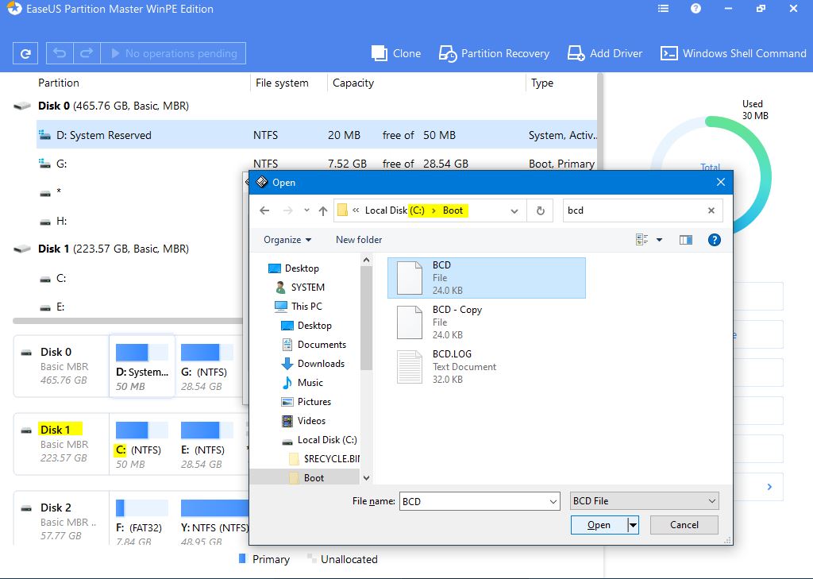Select Downloads in the navigation tree

point(321,364)
